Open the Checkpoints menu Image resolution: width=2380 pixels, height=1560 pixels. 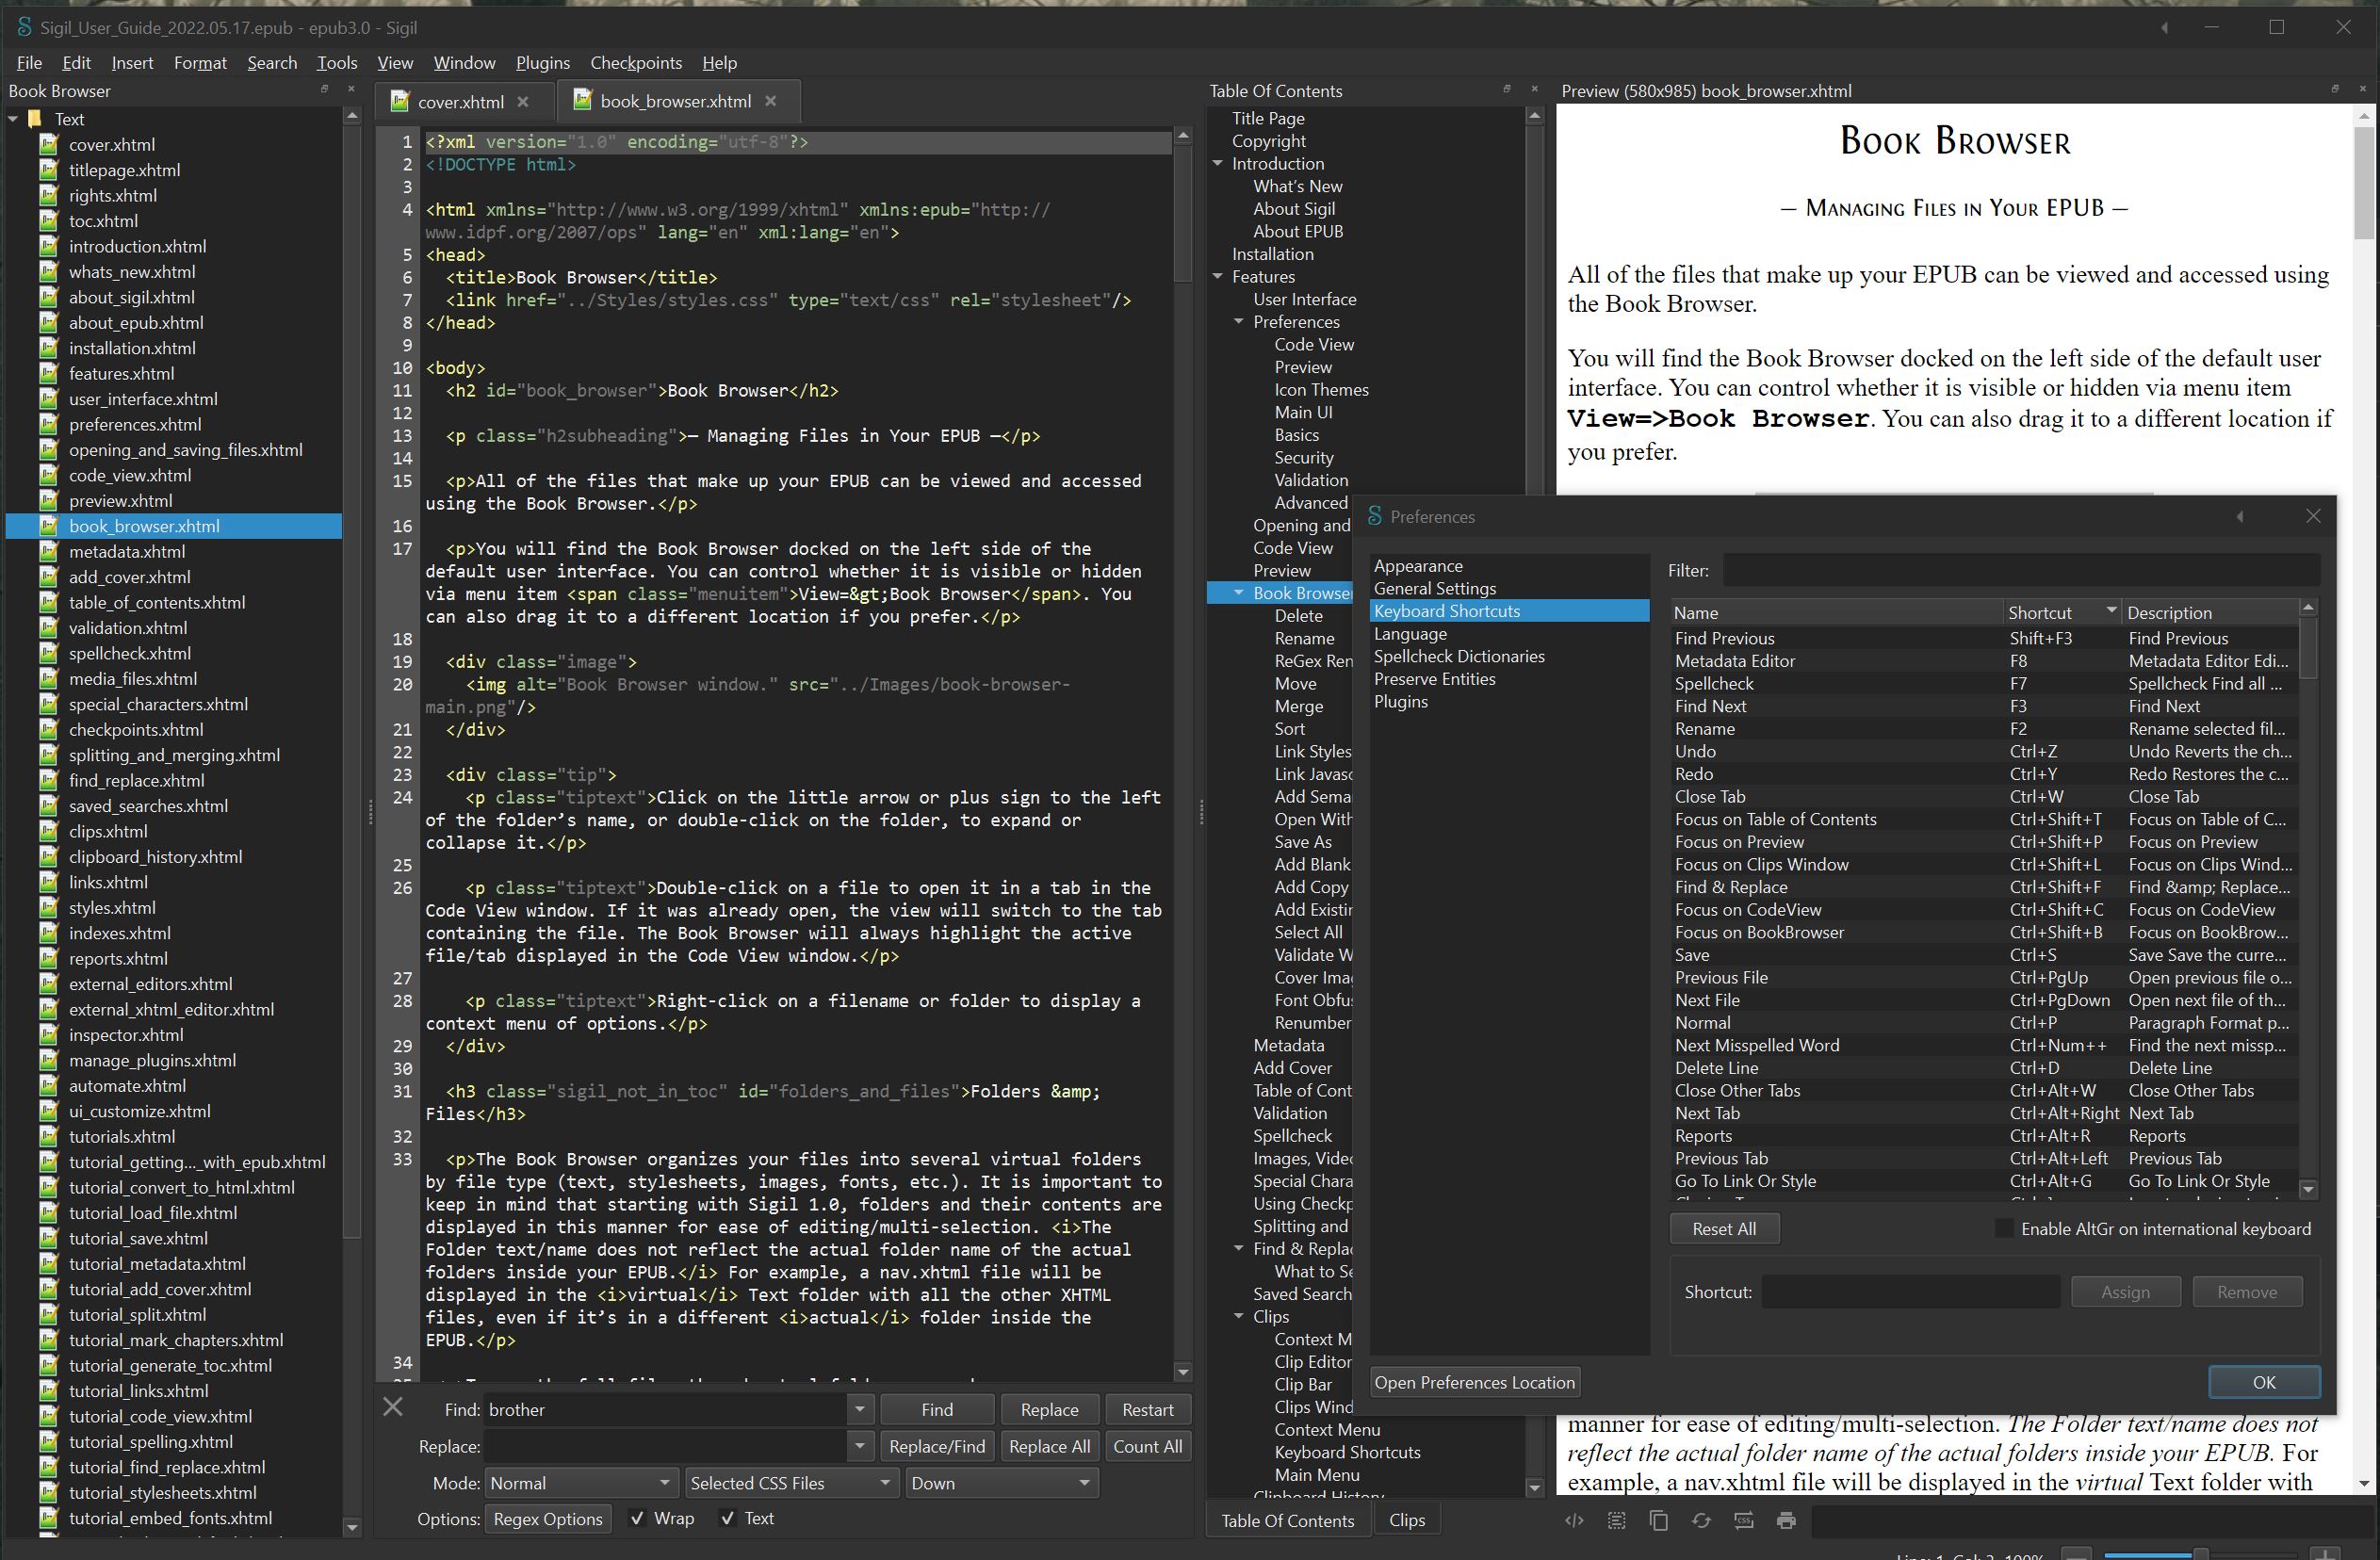coord(636,63)
